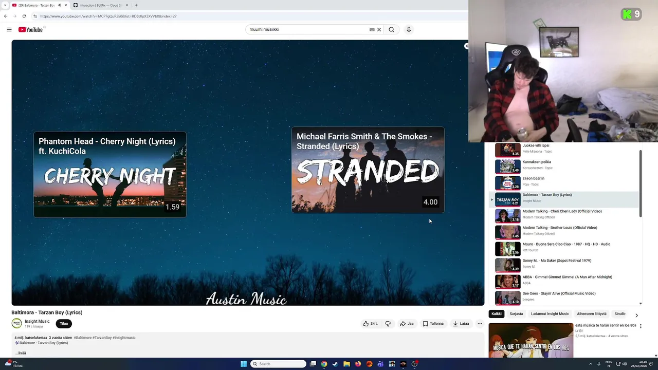Open the Windows Start menu

[244, 364]
